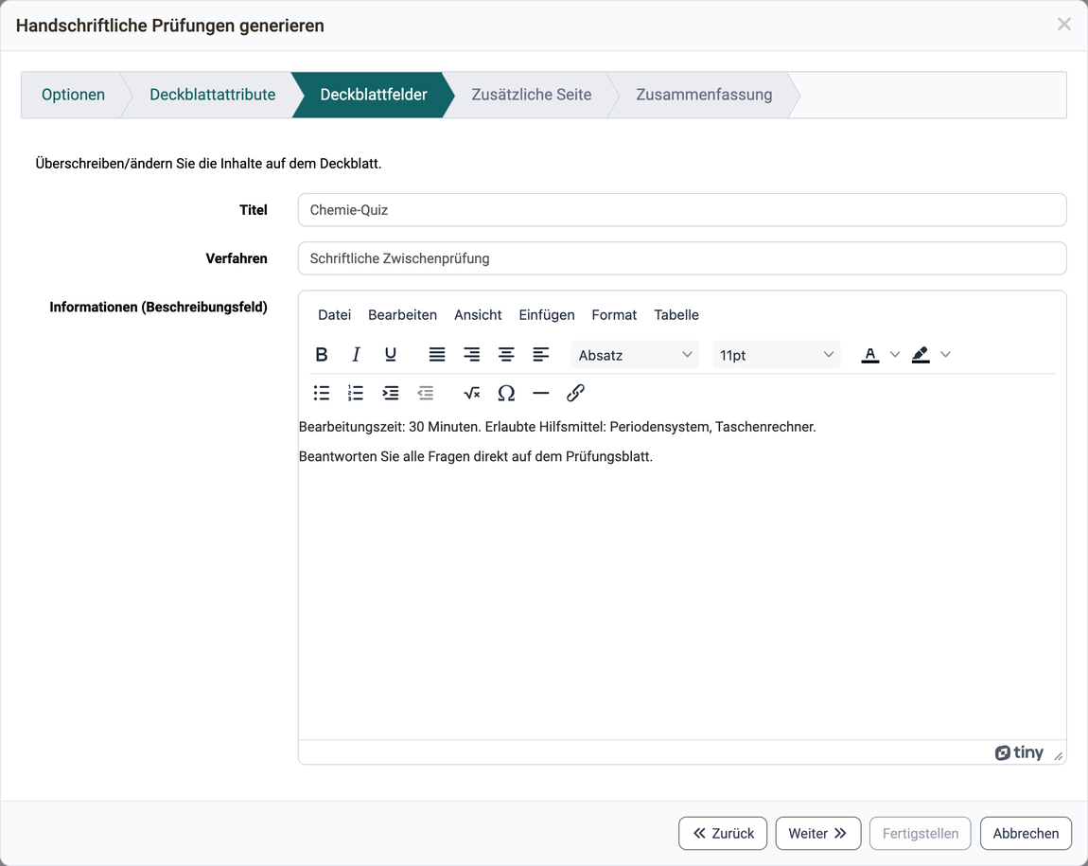Cancel with the Abbrechen button
This screenshot has width=1088, height=866.
coord(1026,834)
